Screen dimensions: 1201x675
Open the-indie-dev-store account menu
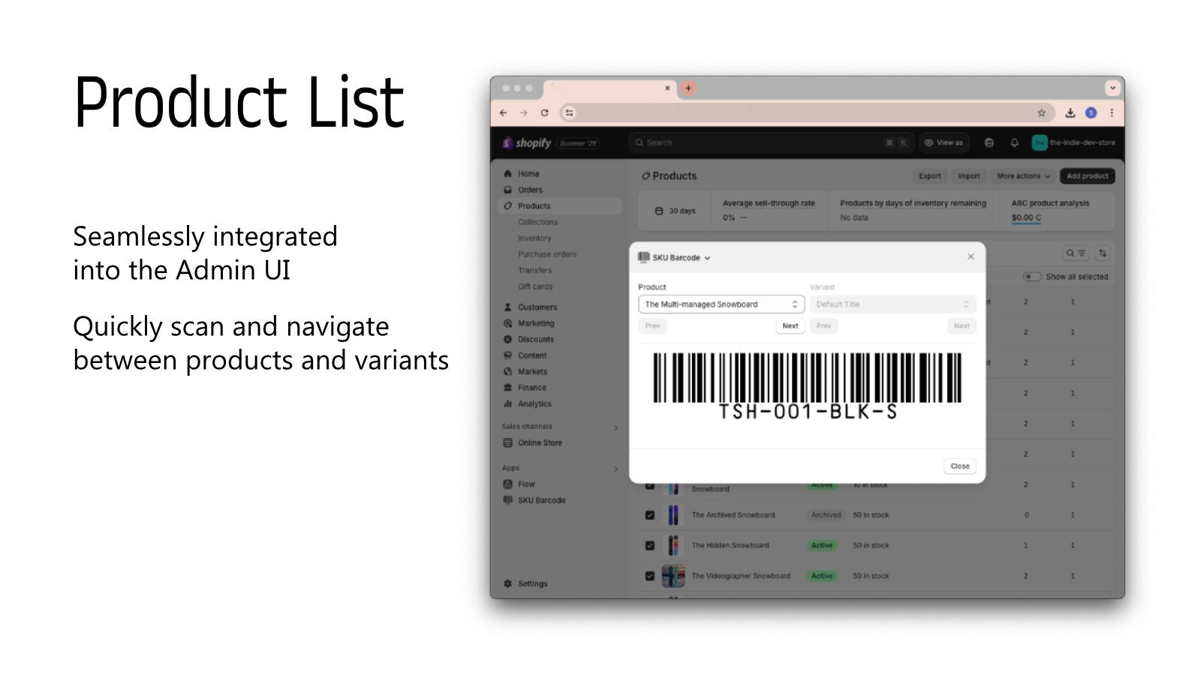1073,142
